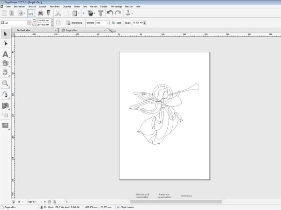The width and height of the screenshot is (281, 210).
Task: Click the Redo arrow
Action: coord(118,13)
